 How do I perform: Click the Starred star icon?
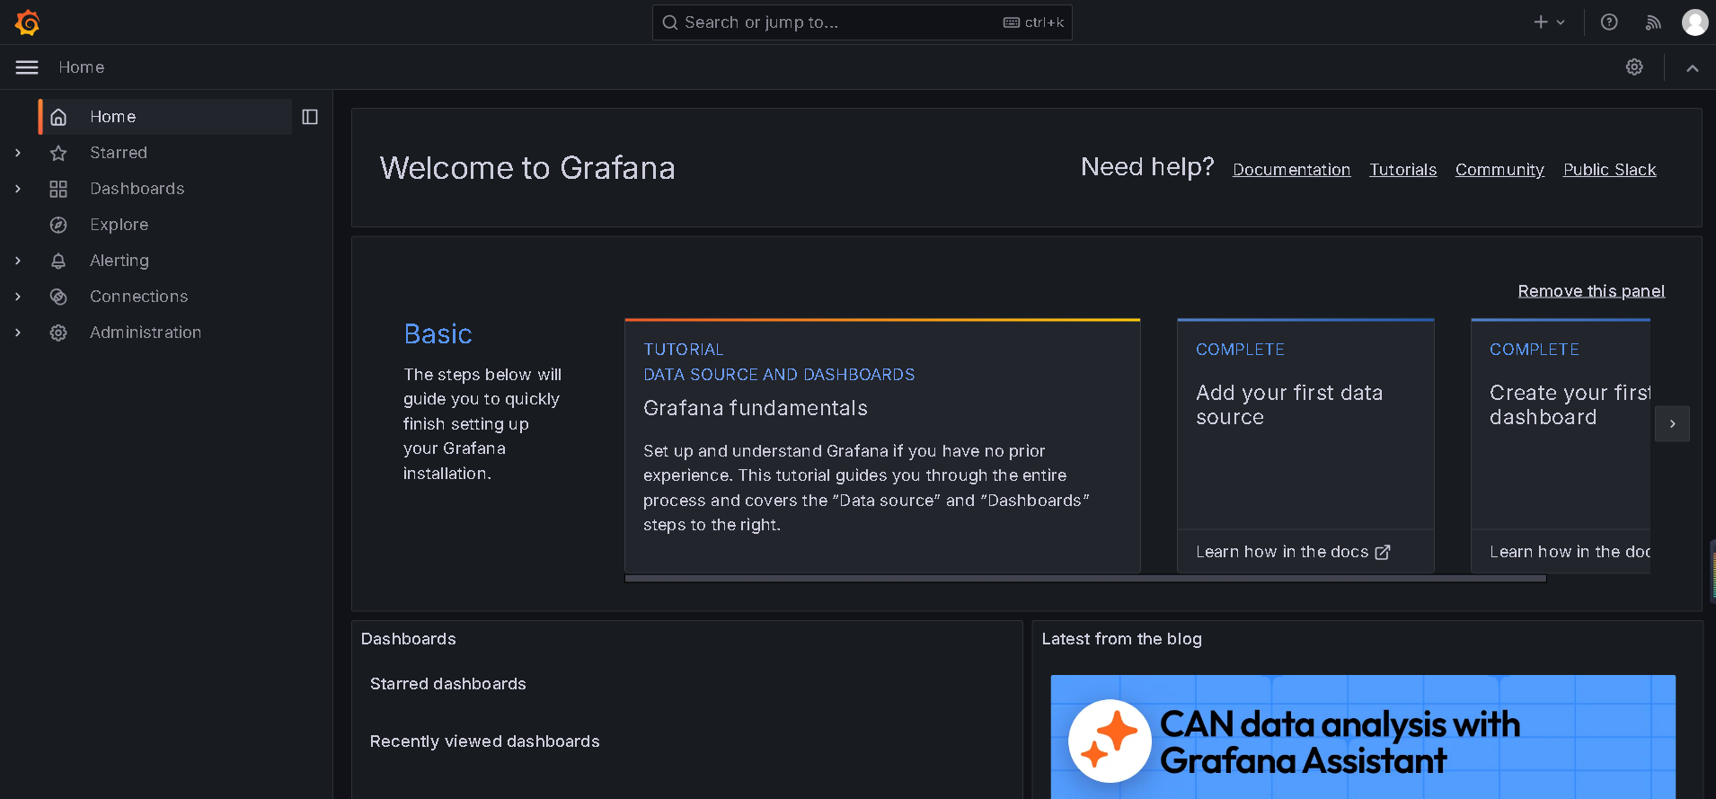(x=58, y=153)
